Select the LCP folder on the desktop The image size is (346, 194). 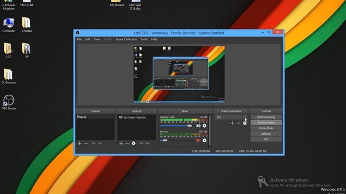pyautogui.click(x=9, y=50)
